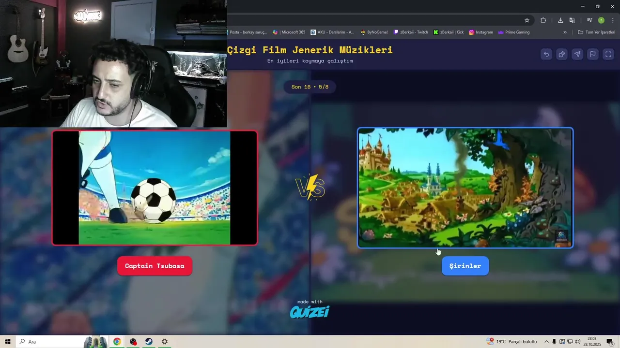Open Google Chrome from the taskbar
This screenshot has width=620, height=348.
(x=117, y=342)
